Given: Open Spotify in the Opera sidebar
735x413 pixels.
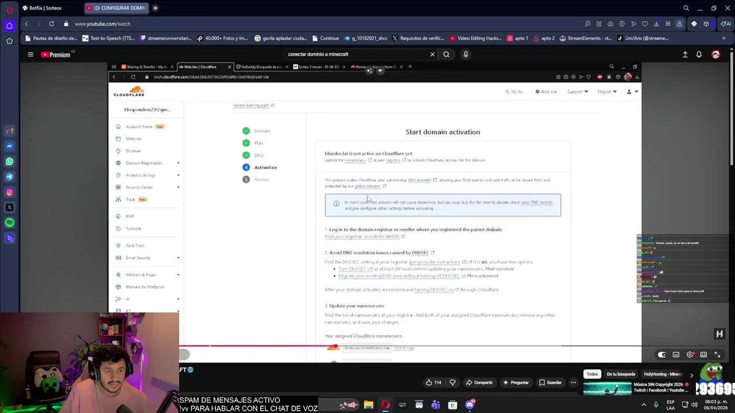Looking at the screenshot, I should pyautogui.click(x=9, y=223).
